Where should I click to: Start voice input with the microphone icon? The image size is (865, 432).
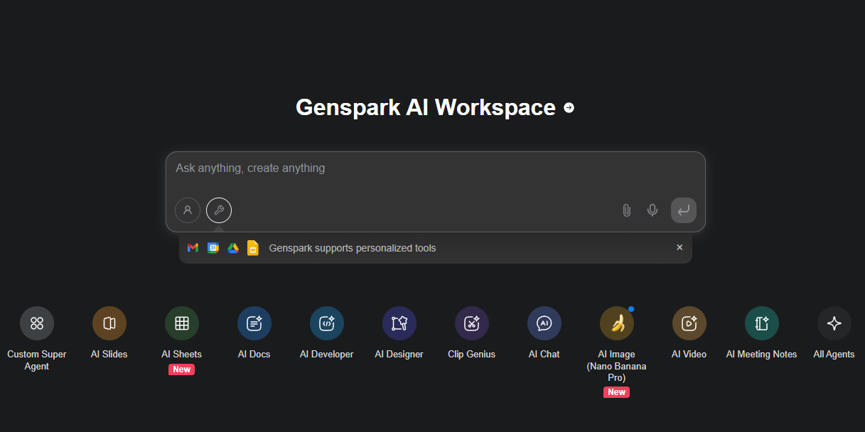[x=652, y=210]
